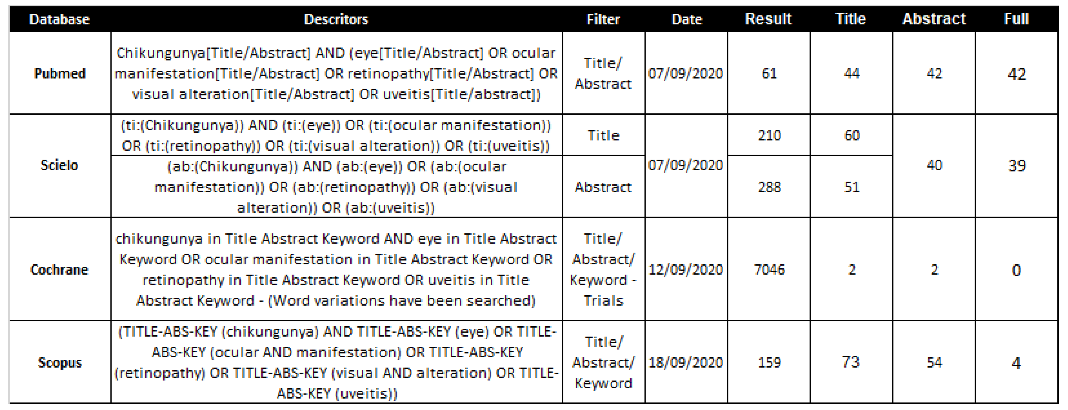
Task: Click the Filter column header
Action: pyautogui.click(x=603, y=20)
